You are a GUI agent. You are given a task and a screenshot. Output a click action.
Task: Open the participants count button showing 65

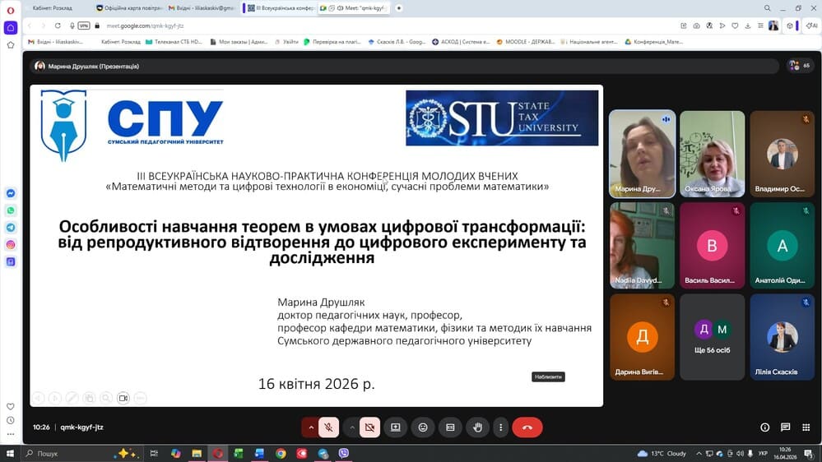[800, 66]
